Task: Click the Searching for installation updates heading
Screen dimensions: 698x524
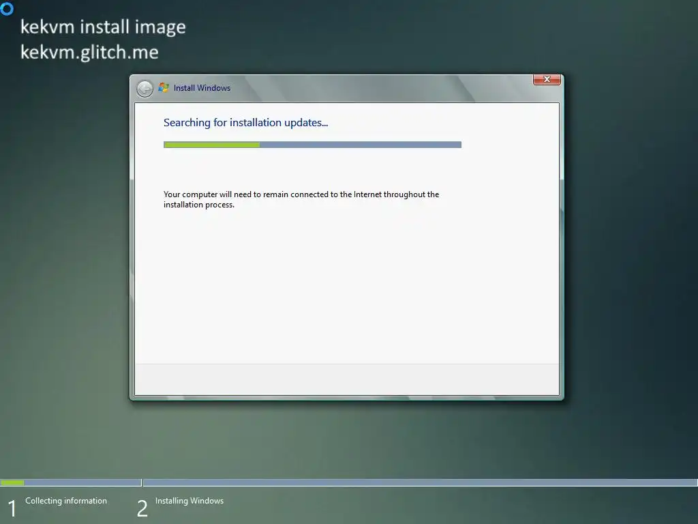Action: (x=245, y=123)
